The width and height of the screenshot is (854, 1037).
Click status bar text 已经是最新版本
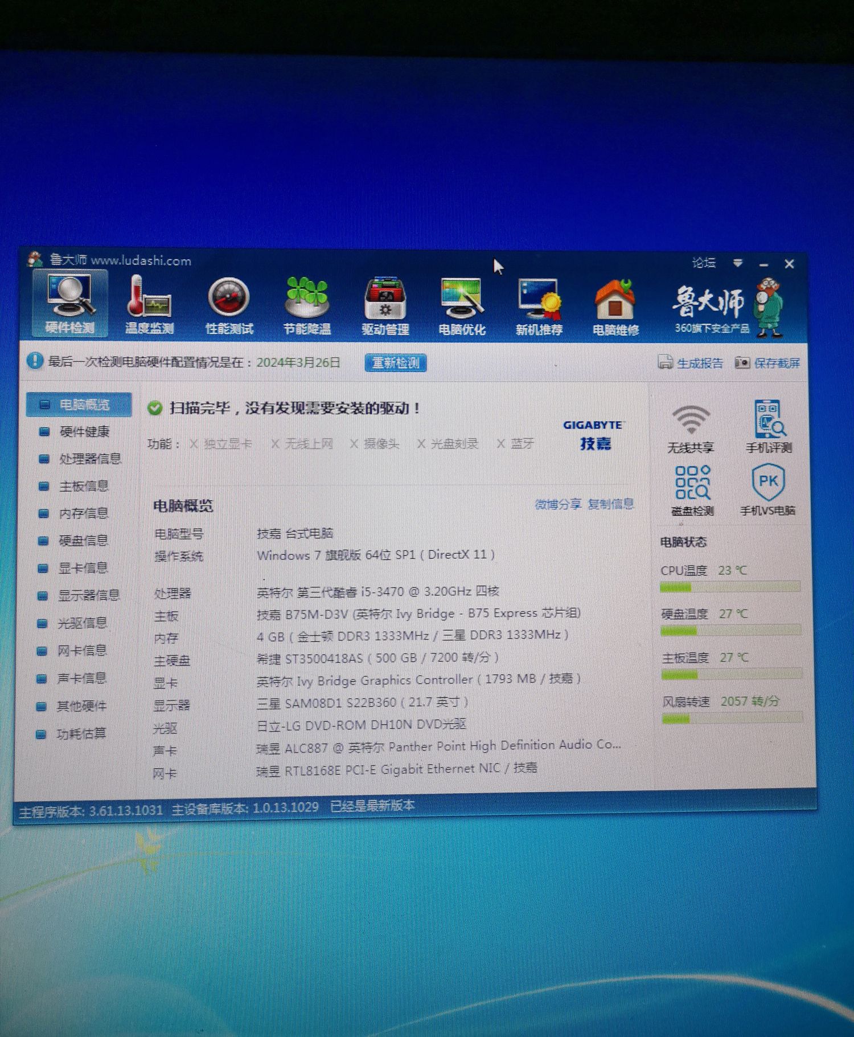(x=372, y=806)
